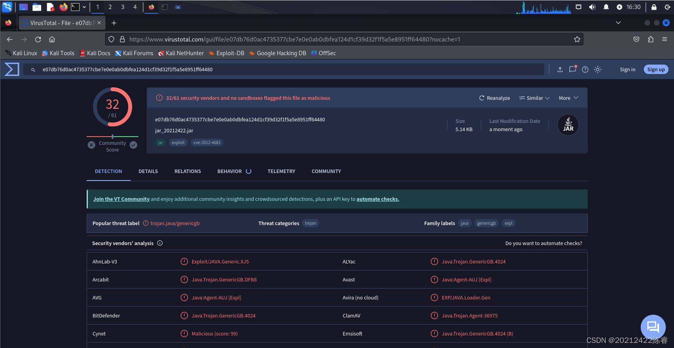
Task: Switch to the DETAILS tab
Action: tap(148, 171)
